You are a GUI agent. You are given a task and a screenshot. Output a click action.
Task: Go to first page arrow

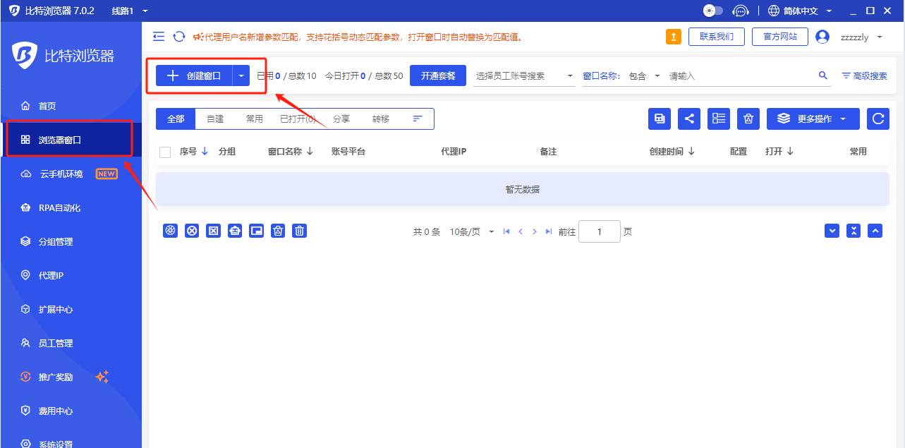pyautogui.click(x=506, y=231)
